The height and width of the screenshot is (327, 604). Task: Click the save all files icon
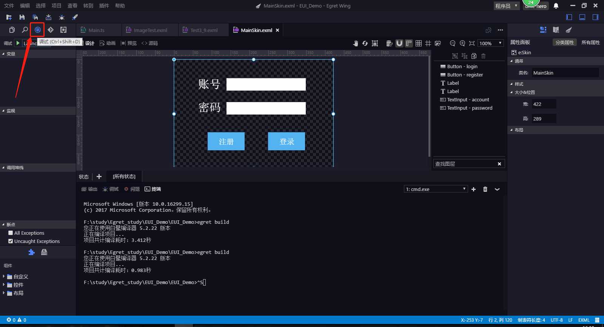35,17
